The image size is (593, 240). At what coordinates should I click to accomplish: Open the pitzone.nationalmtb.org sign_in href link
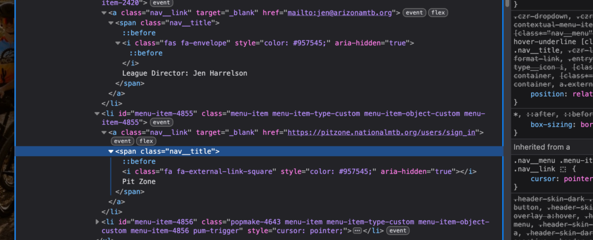click(x=382, y=132)
